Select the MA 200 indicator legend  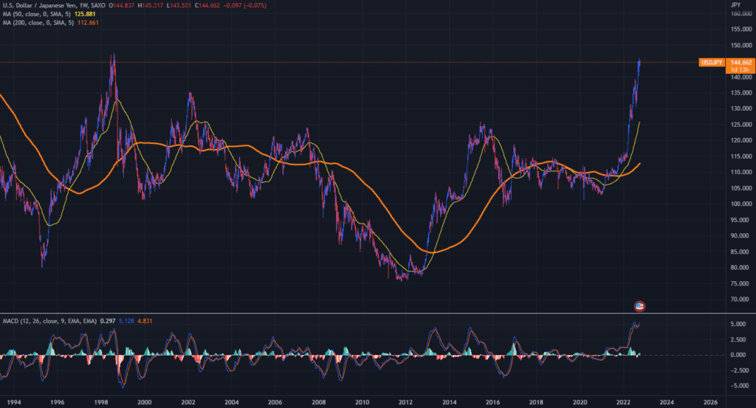pyautogui.click(x=43, y=23)
